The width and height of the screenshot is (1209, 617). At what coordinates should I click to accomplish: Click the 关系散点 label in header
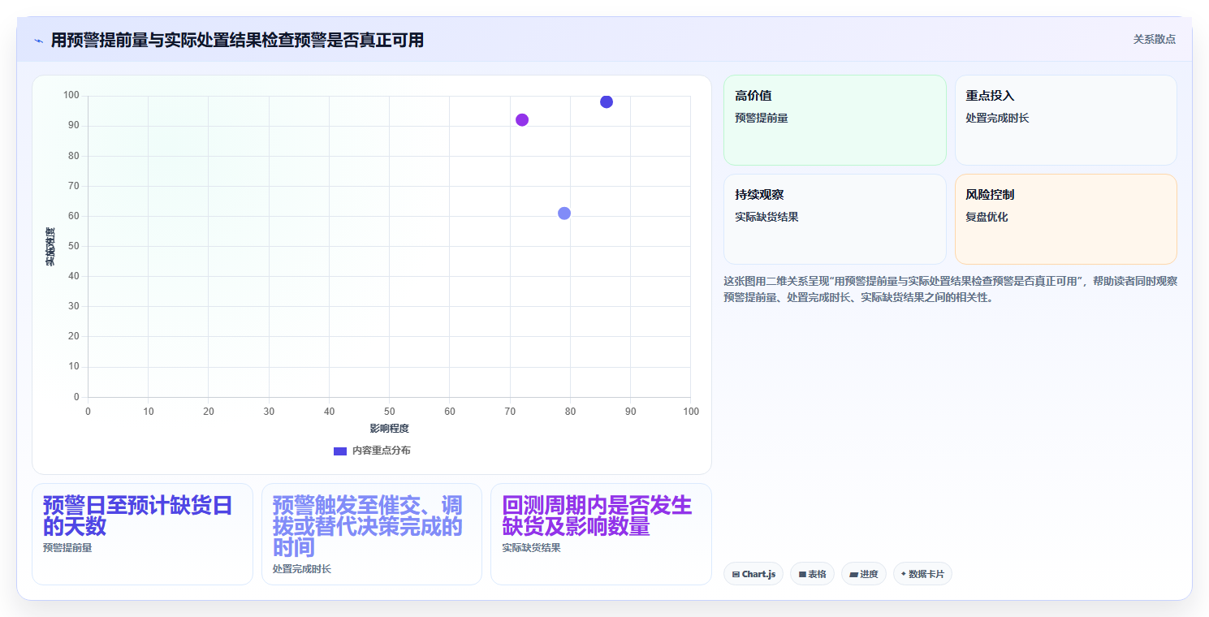(x=1155, y=39)
